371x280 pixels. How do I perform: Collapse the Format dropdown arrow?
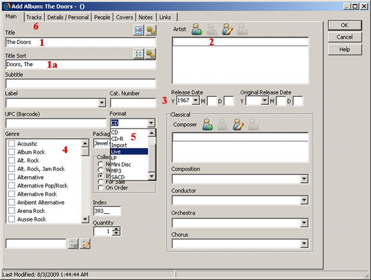coord(151,123)
